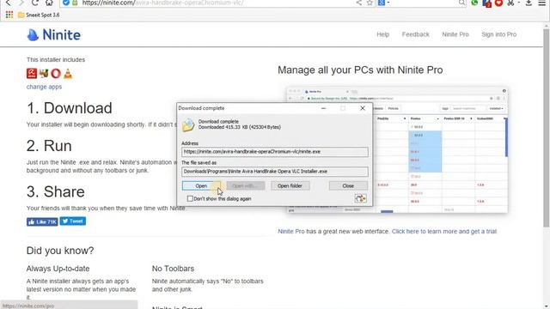Open Ninite Pro from the nav
This screenshot has height=309, width=550.
pos(455,34)
